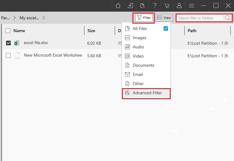Select the New Microsoft Excel Workshee file name
The width and height of the screenshot is (234, 161).
pos(53,55)
